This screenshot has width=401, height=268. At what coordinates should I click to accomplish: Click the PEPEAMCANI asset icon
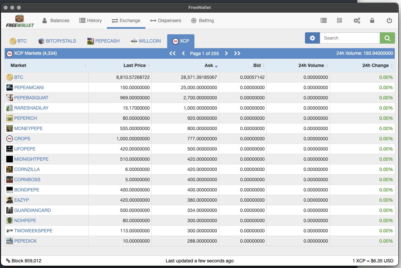click(x=10, y=87)
